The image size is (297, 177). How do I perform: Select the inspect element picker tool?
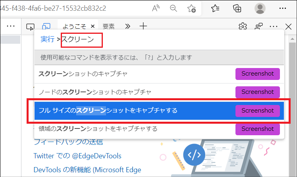pyautogui.click(x=30, y=27)
